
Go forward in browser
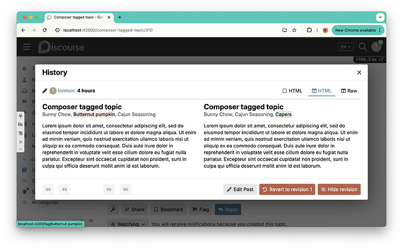pyautogui.click(x=34, y=30)
